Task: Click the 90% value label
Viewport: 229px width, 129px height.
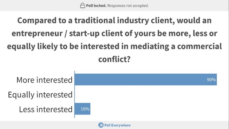Action: [x=211, y=80]
